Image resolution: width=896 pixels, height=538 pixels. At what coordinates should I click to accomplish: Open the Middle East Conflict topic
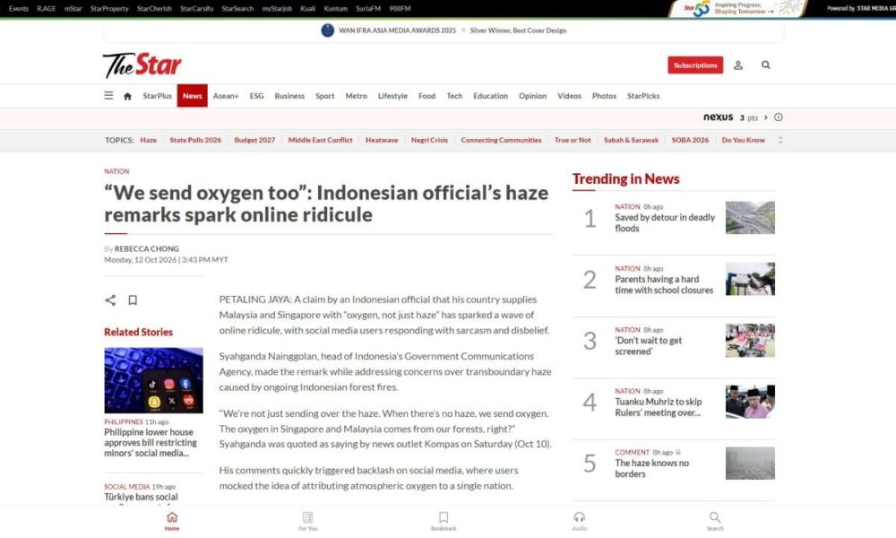[x=320, y=140]
